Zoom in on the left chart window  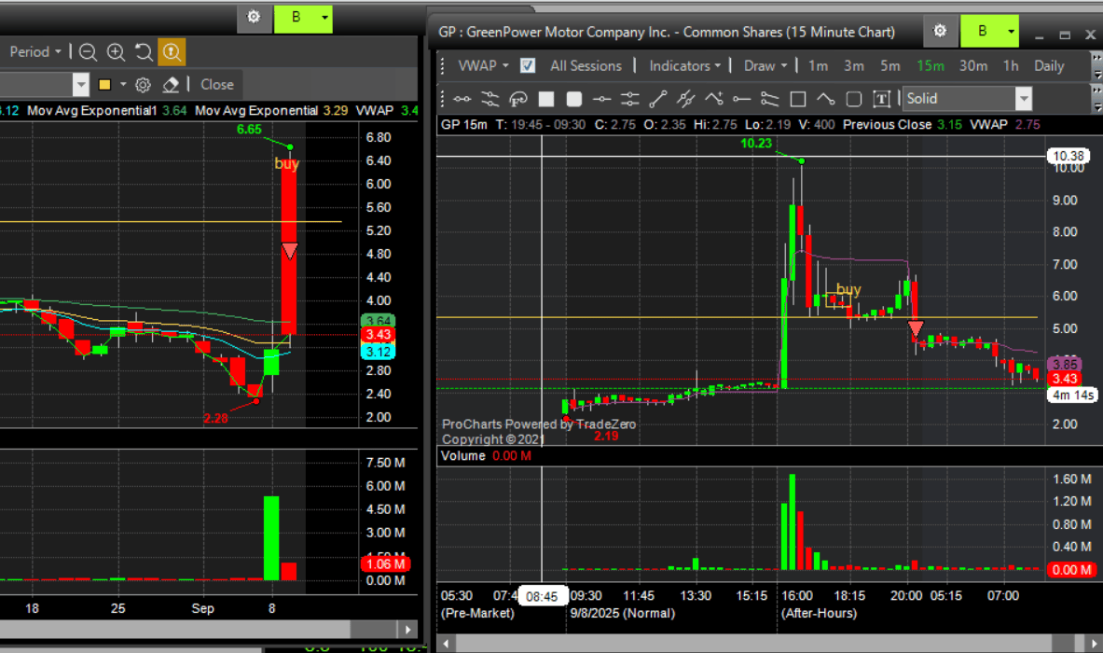pyautogui.click(x=116, y=52)
